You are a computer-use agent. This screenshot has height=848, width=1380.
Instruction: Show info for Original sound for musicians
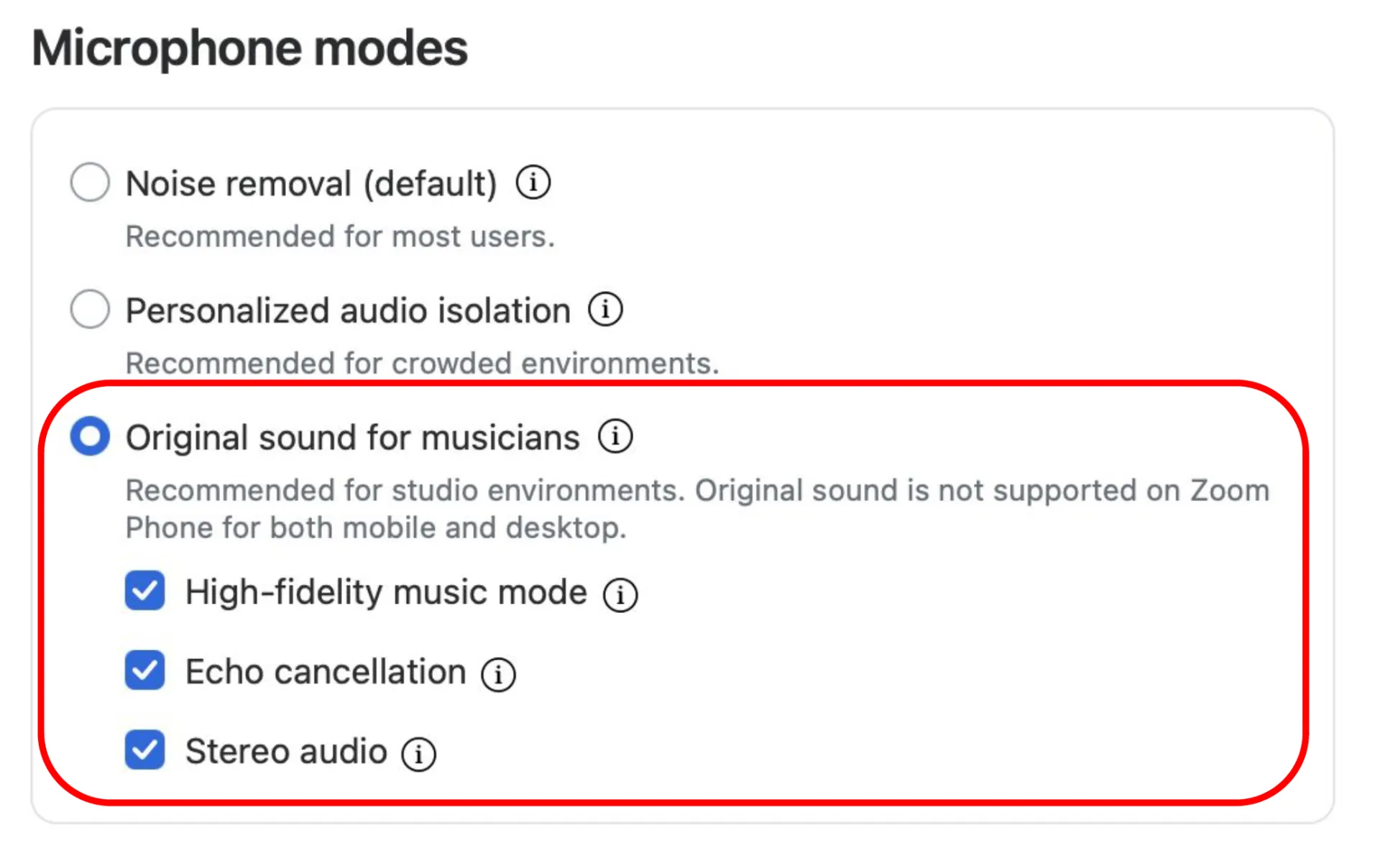coord(615,436)
